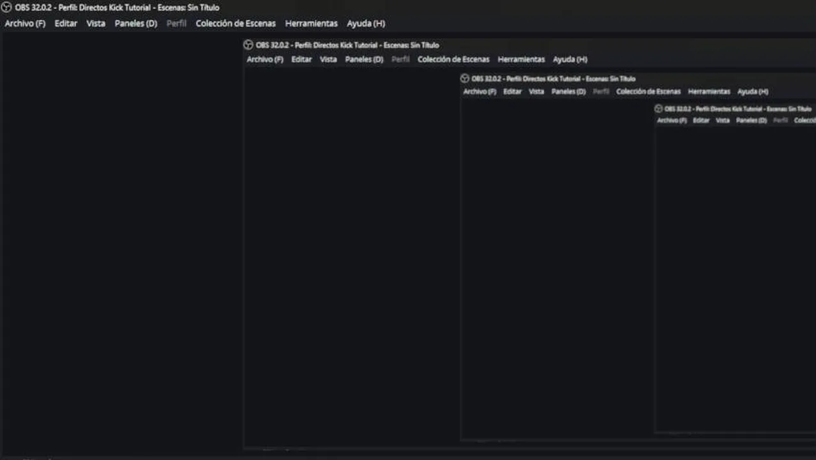Click Vista in the second nested preview copy

tap(536, 91)
